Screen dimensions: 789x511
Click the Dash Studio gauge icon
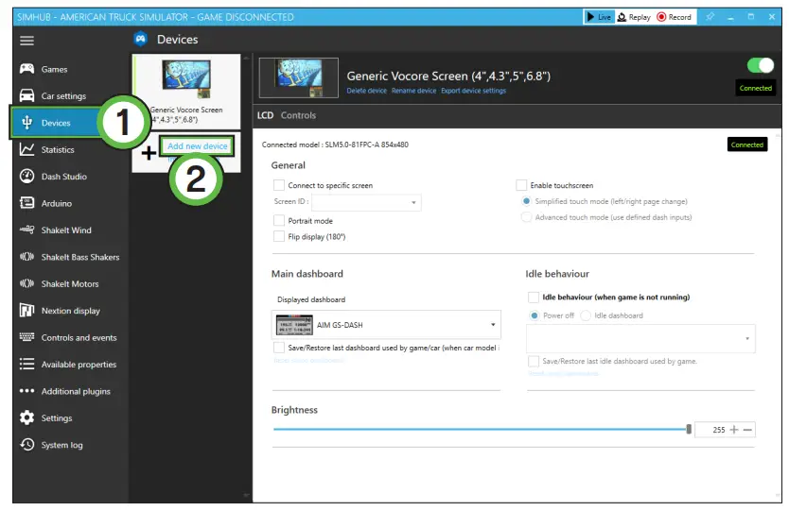tap(26, 177)
